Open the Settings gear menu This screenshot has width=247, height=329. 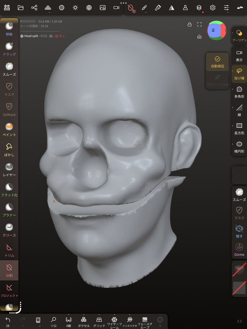[x=213, y=7]
